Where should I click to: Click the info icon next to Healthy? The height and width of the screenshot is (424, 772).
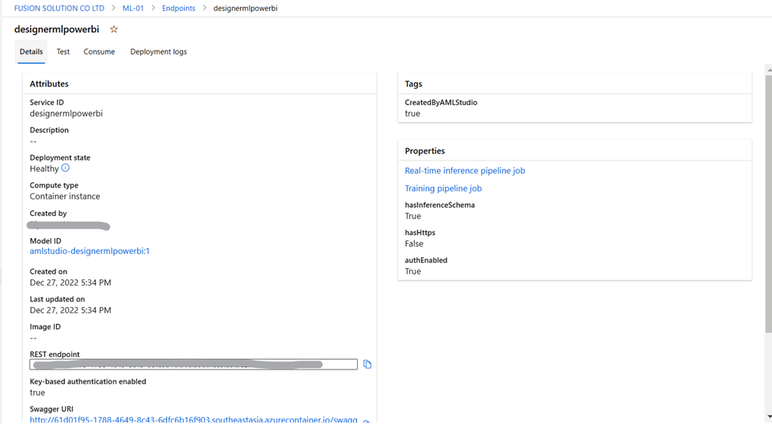click(65, 168)
